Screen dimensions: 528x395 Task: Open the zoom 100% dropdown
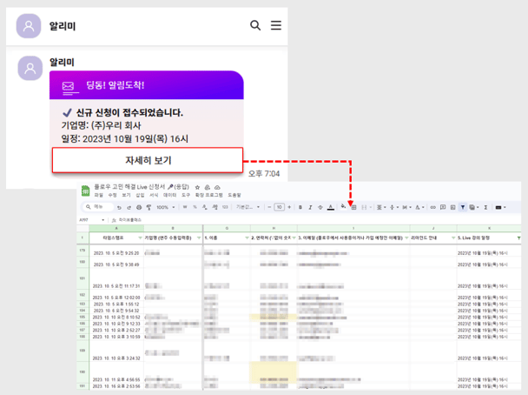165,207
